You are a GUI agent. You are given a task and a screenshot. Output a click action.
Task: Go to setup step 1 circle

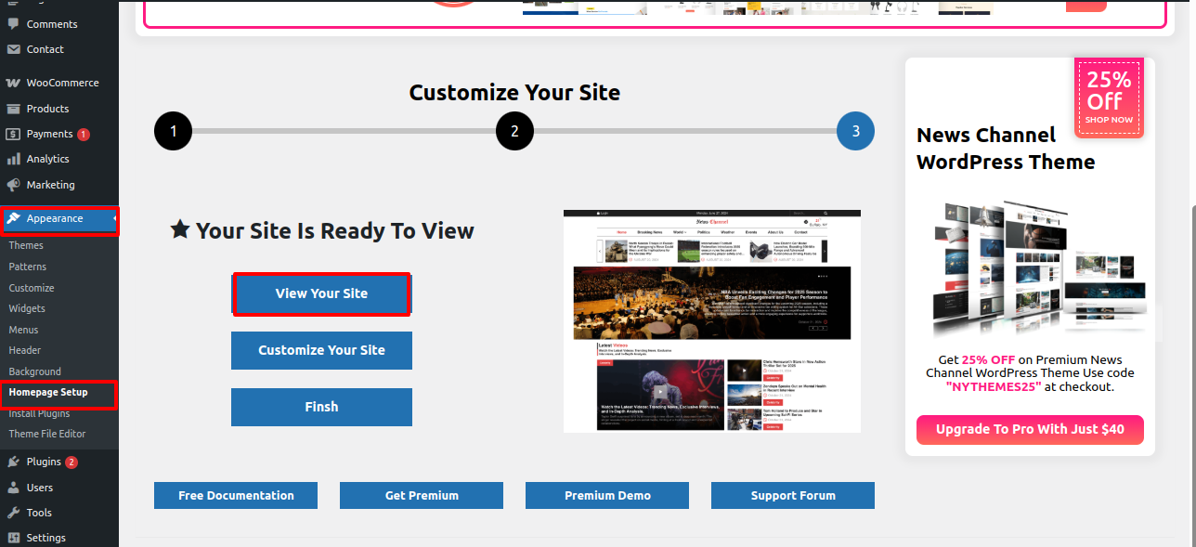click(173, 131)
